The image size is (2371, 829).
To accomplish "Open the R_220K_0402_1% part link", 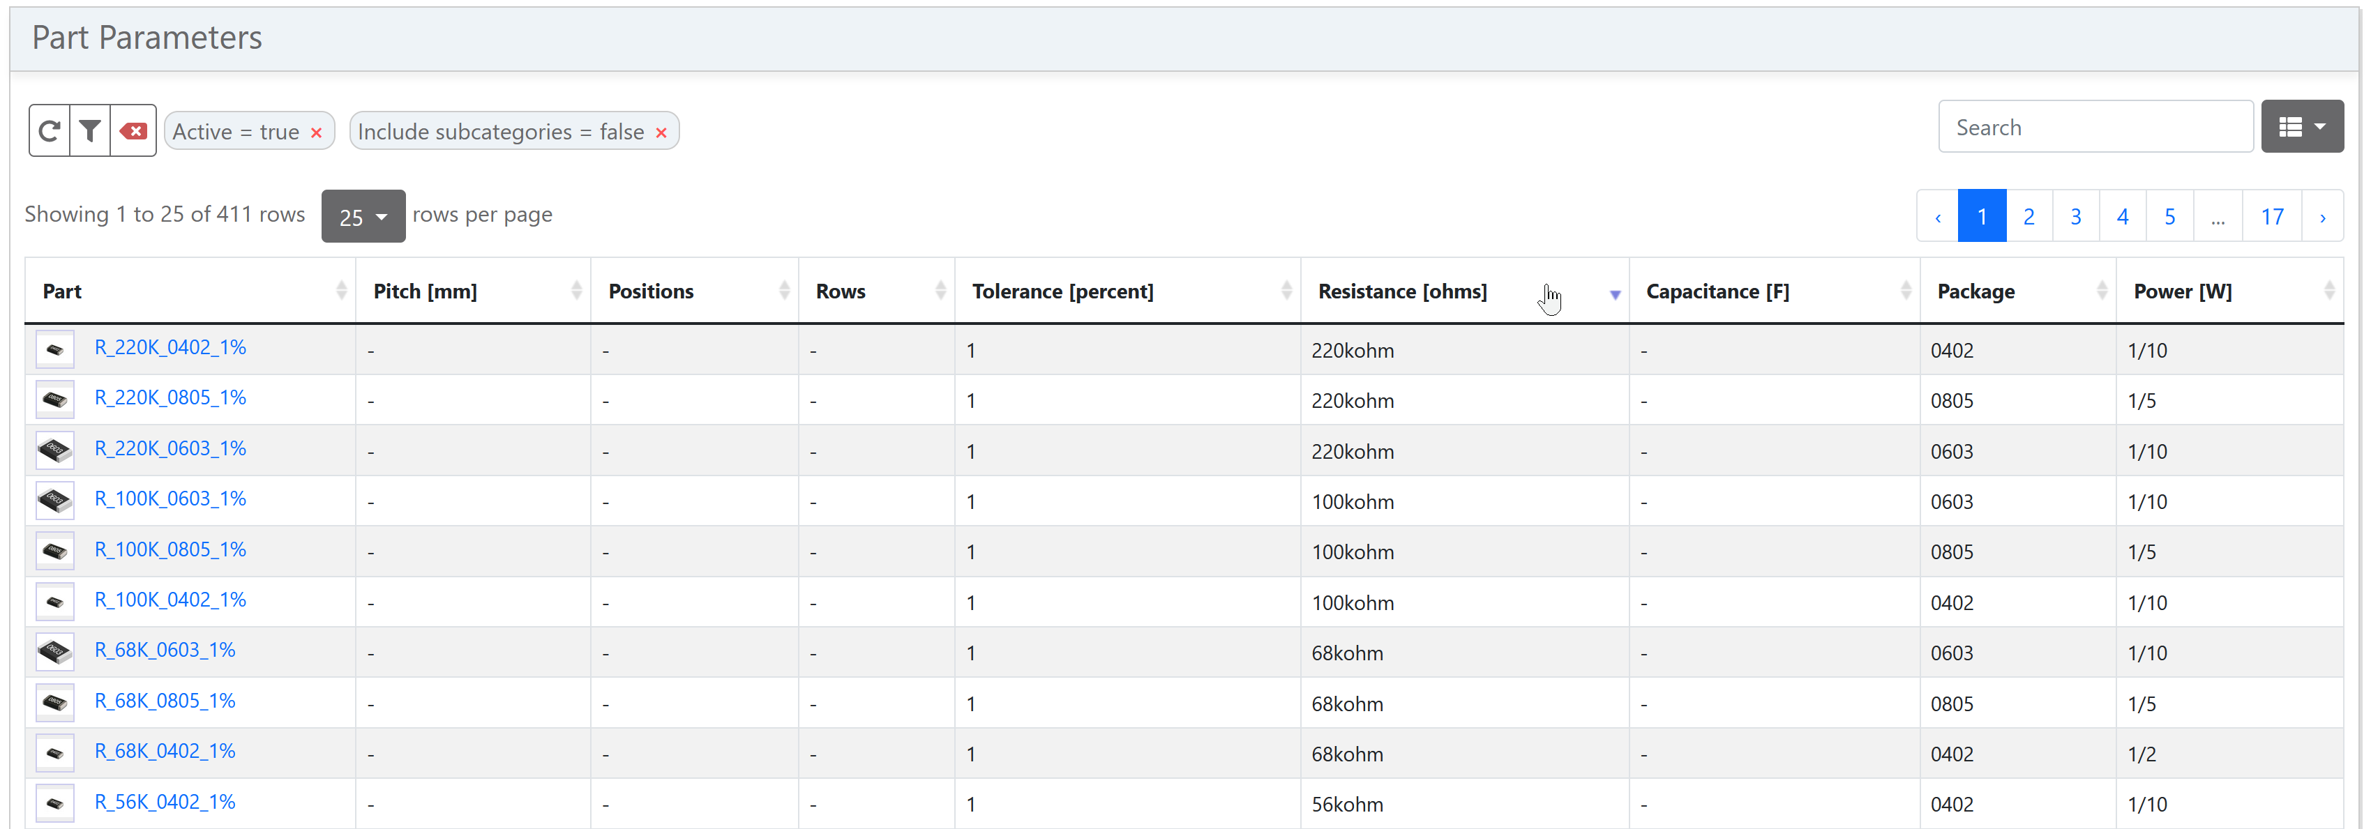I will pyautogui.click(x=170, y=348).
